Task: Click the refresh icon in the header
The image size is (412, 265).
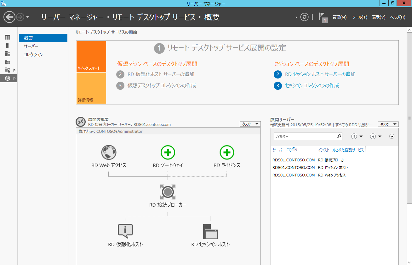Action: point(304,17)
